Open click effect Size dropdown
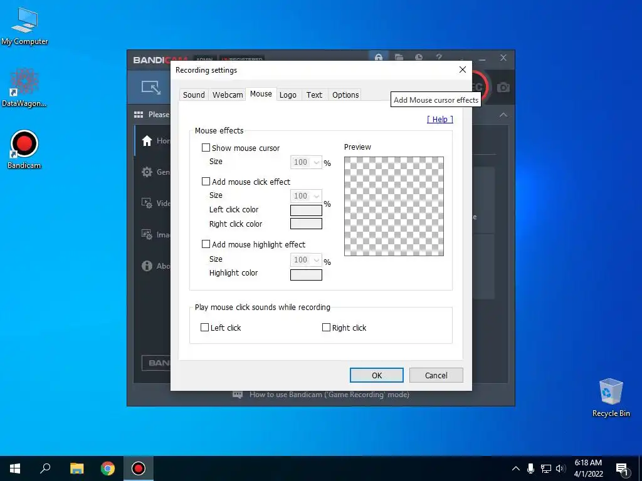The height and width of the screenshot is (481, 642). 306,196
